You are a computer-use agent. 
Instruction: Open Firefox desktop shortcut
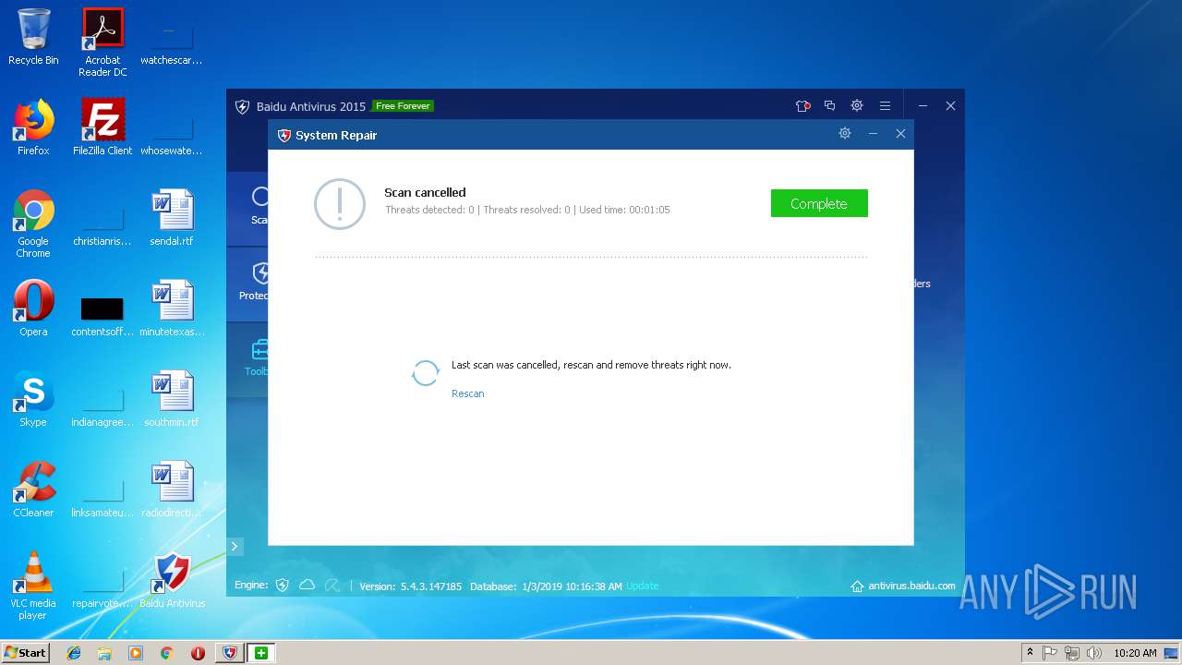point(33,127)
